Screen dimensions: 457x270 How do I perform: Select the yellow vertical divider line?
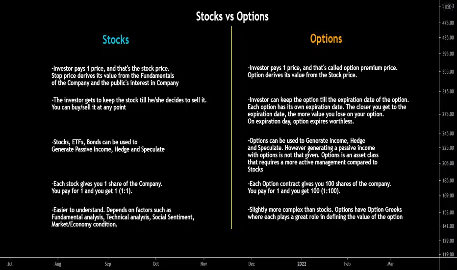231,128
